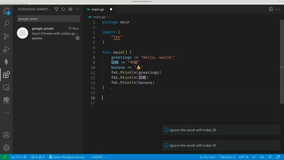The height and width of the screenshot is (160, 284).
Task: Split the editor to the right
Action: 271,9
